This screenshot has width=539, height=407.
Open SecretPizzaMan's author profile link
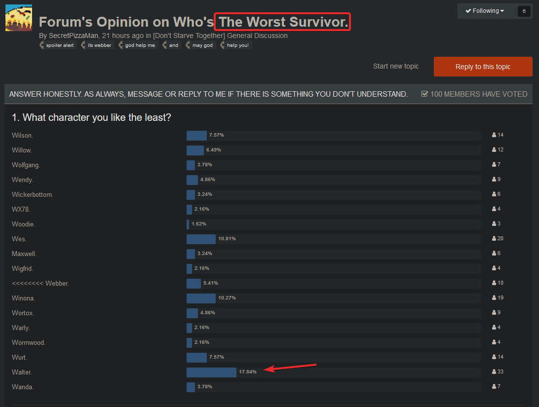click(x=74, y=36)
